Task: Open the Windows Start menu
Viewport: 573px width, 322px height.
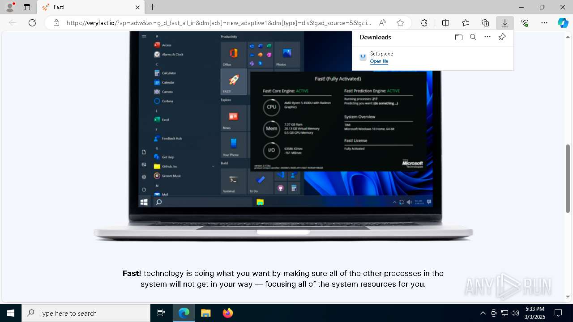Action: point(11,313)
